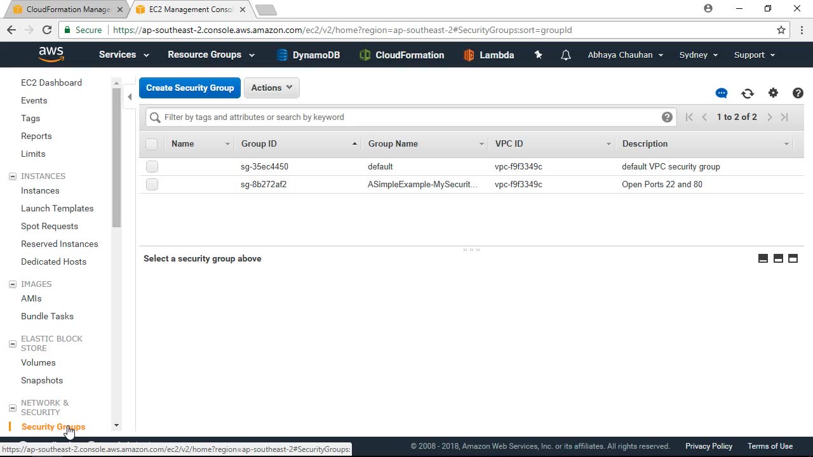Click the Privacy Policy footer link
This screenshot has height=457, width=813.
[709, 446]
